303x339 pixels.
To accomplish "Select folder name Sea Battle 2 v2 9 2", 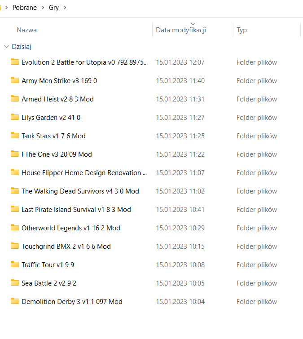I will (49, 283).
